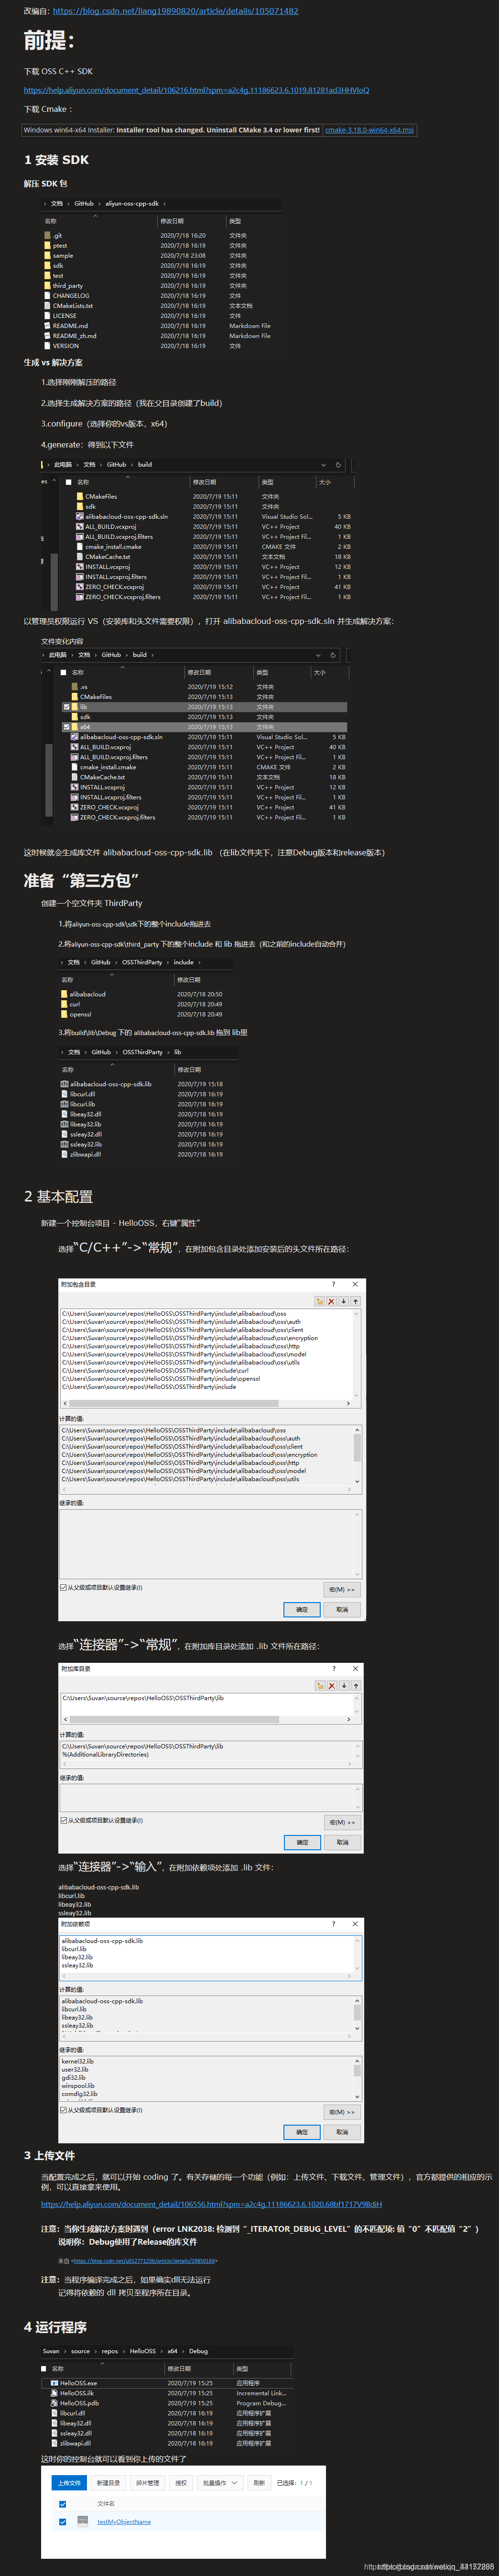The width and height of the screenshot is (499, 2576).
Task: Toggle checkbox next to x64 folder row
Action: [x=67, y=727]
